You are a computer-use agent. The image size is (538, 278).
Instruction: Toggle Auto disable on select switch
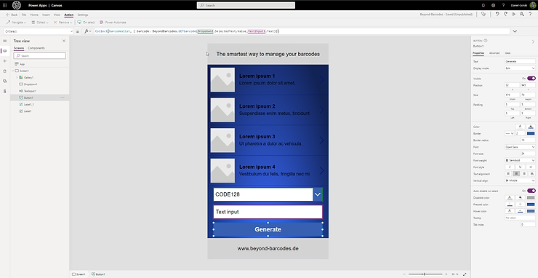pos(531,191)
